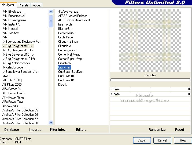192x145 pixels.
Task: Select VM Instant Art category
Action: tap(12, 24)
